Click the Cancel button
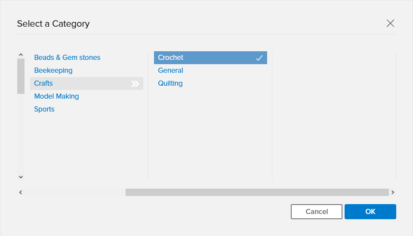The image size is (413, 236). (317, 211)
